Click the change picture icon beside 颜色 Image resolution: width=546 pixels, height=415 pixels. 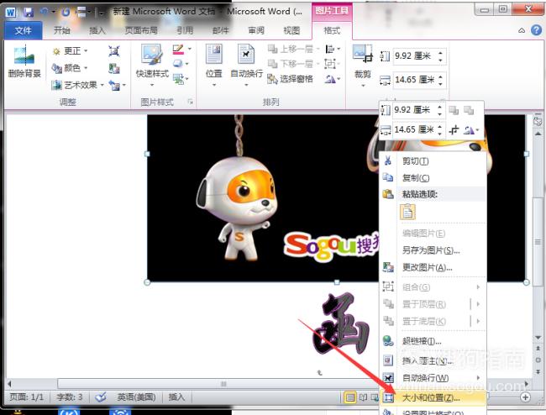(x=114, y=68)
